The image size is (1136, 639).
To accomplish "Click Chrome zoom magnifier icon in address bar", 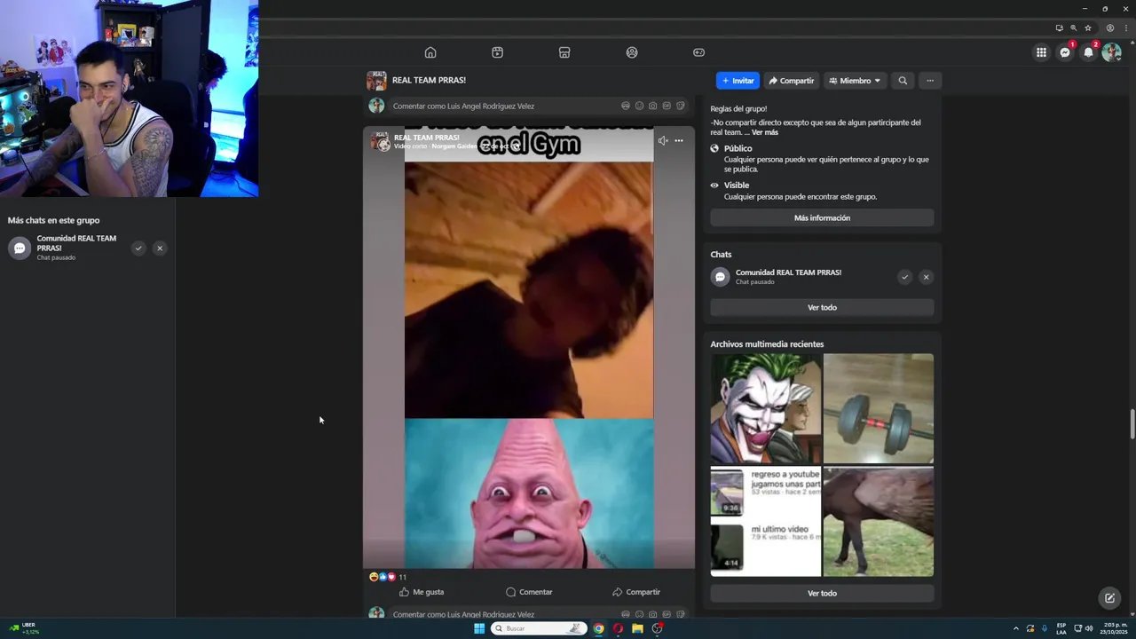I will pyautogui.click(x=1073, y=28).
